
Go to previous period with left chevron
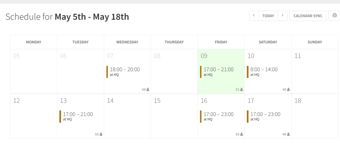(x=254, y=16)
